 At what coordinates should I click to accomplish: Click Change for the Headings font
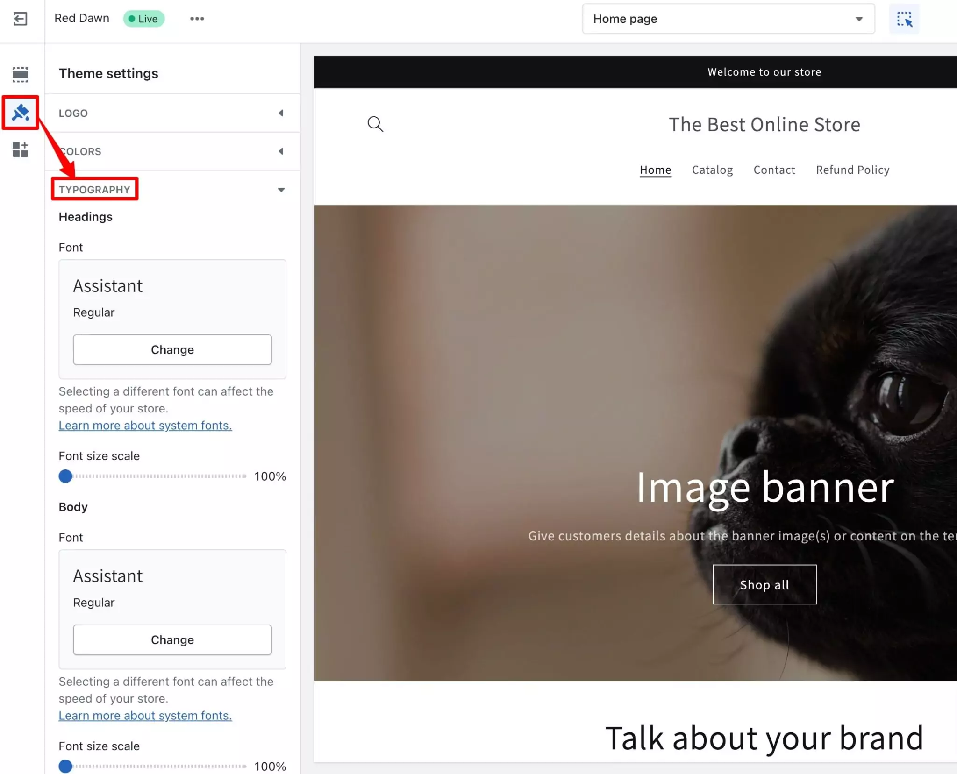click(x=172, y=349)
